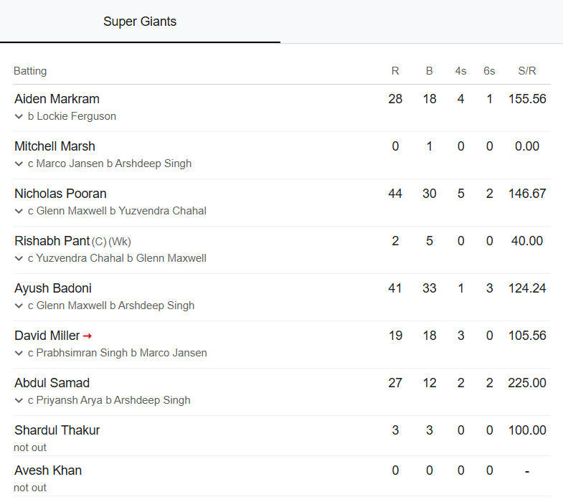Click Abdul Samad player name
This screenshot has height=502, width=563.
coord(52,383)
